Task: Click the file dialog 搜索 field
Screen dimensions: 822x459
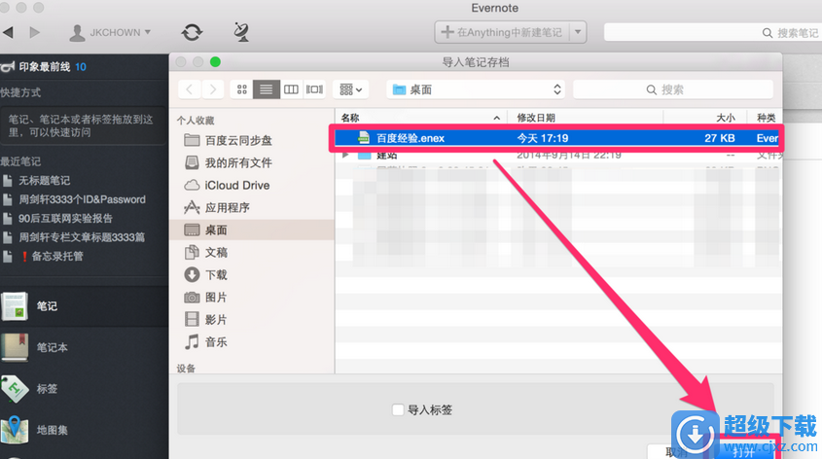Action: click(673, 89)
